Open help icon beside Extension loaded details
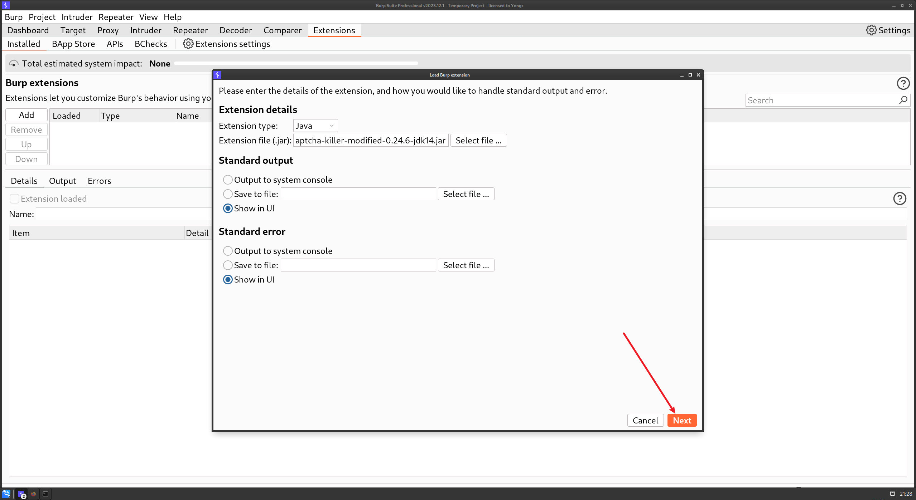This screenshot has width=916, height=500. tap(900, 198)
